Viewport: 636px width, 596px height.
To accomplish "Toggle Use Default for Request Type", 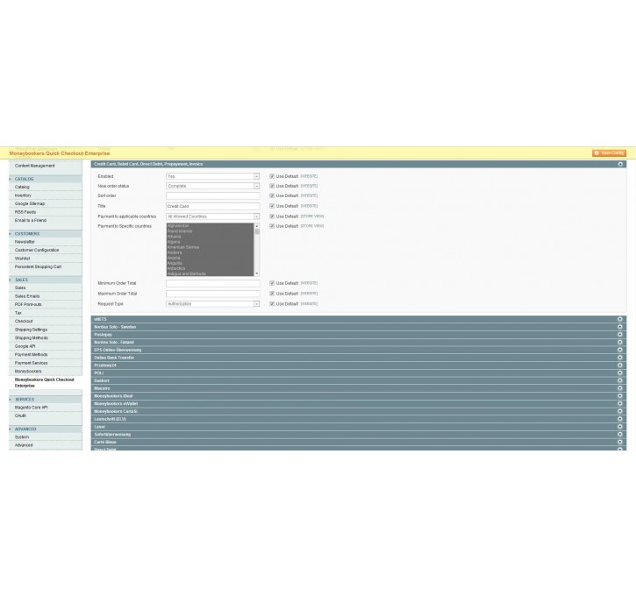I will click(272, 304).
